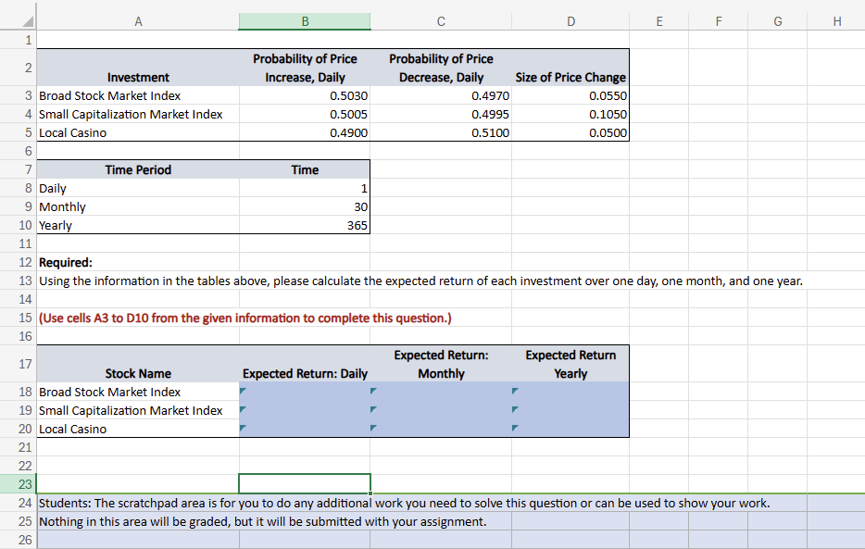This screenshot has height=549, width=865.
Task: Click cell with value 0.0550
Action: [570, 95]
